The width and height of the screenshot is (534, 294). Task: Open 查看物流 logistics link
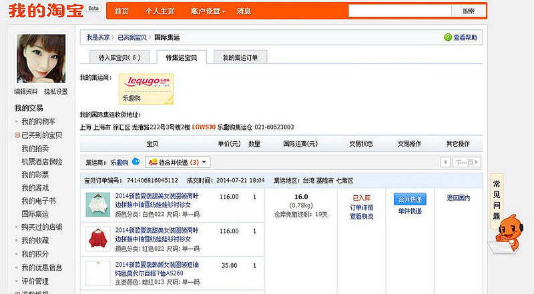(x=361, y=217)
